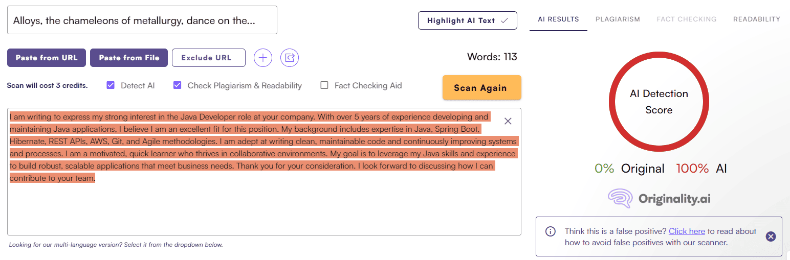
Task: Clear text with the X icon
Action: click(x=508, y=121)
